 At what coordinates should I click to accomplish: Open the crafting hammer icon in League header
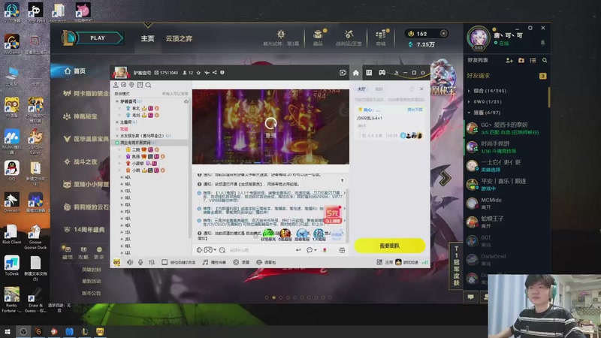point(349,35)
